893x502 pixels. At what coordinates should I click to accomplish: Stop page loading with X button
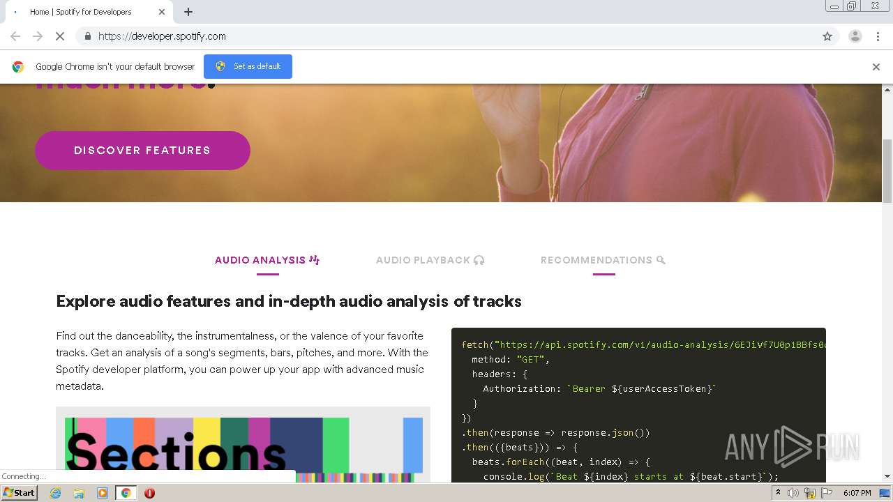point(60,36)
